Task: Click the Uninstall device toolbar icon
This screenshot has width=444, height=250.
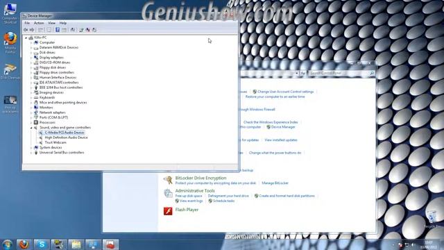Action: point(88,30)
